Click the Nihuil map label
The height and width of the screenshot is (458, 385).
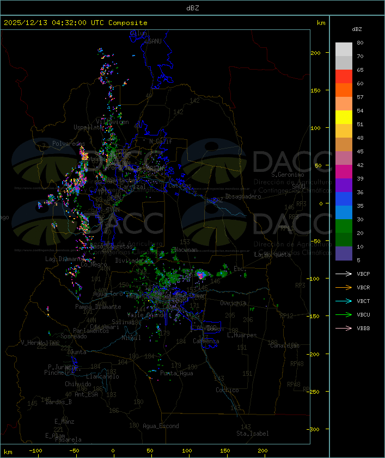click(x=131, y=338)
